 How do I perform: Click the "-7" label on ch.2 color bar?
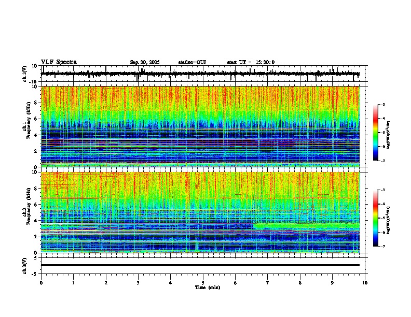pos(382,246)
